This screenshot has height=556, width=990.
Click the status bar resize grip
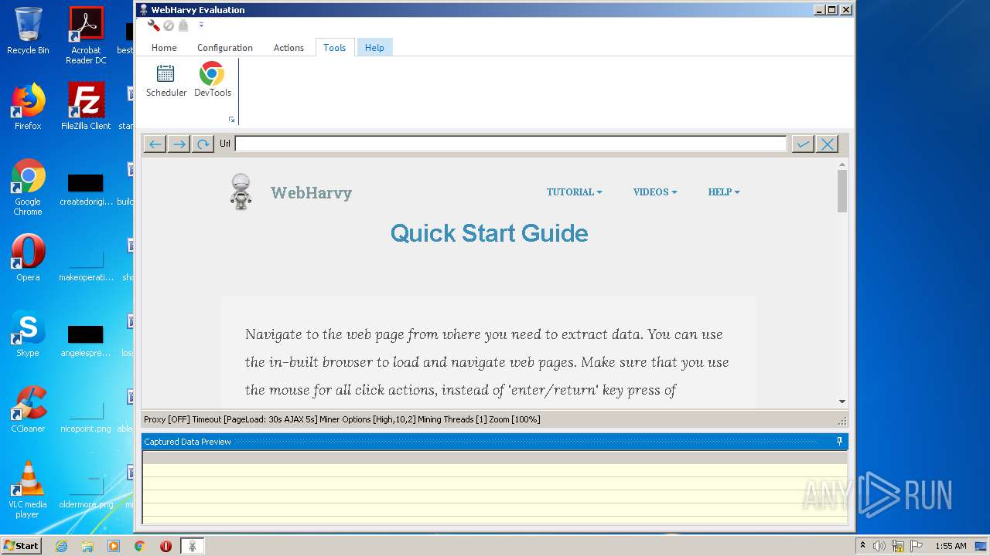(842, 421)
